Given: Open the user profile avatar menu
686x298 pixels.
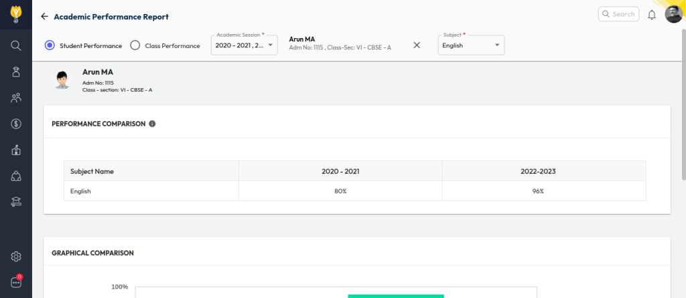Looking at the screenshot, I should (x=673, y=14).
